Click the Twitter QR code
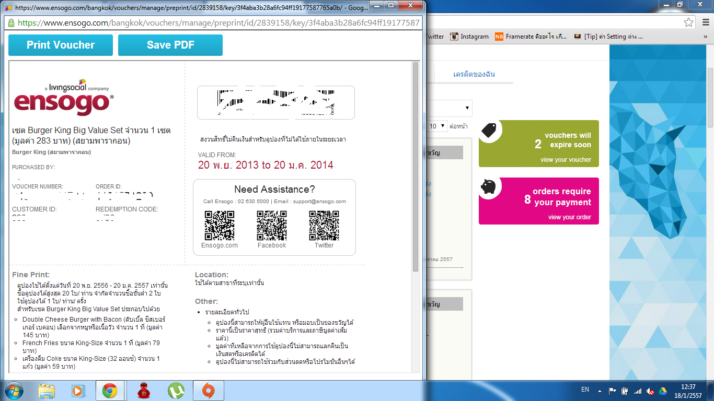The height and width of the screenshot is (401, 714). pyautogui.click(x=324, y=226)
